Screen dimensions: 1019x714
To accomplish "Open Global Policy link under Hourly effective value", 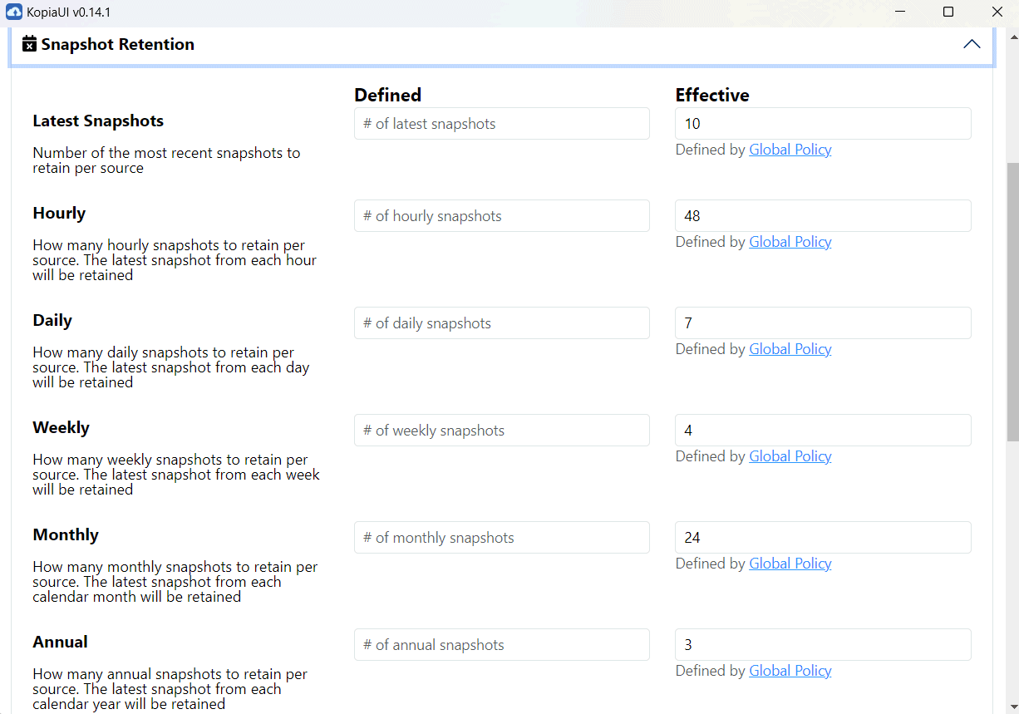I will tap(790, 242).
